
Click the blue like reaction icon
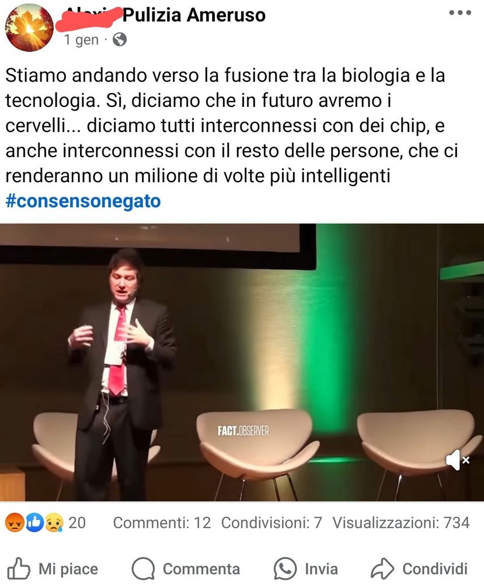point(34,523)
